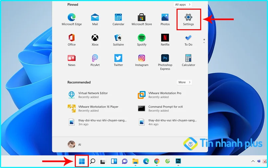Open Google Chrome from the taskbar
This screenshot has height=168, width=268.
pos(157,161)
